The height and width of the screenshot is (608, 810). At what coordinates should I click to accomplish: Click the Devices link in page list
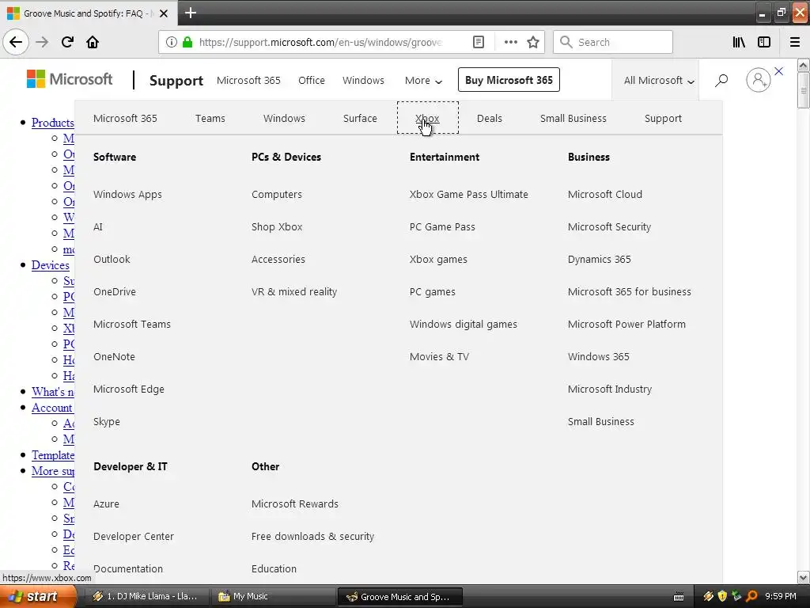[50, 265]
